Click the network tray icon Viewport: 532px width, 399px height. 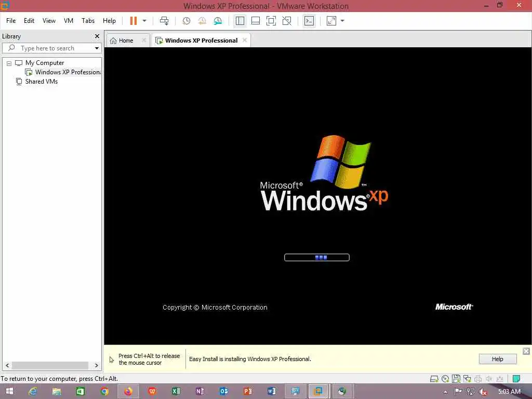(471, 392)
